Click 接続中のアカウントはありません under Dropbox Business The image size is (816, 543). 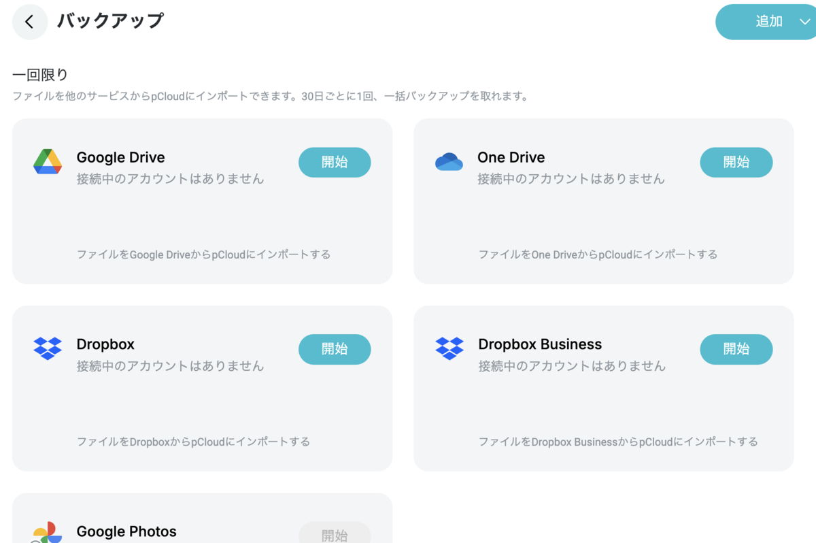coord(572,366)
